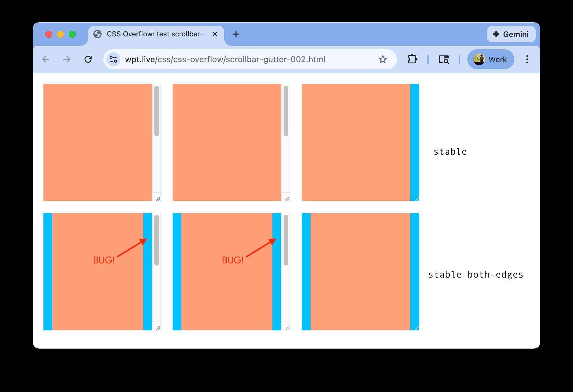Screen dimensions: 573x392
Task: Click resize handle of top-right box
Action: tap(417, 199)
